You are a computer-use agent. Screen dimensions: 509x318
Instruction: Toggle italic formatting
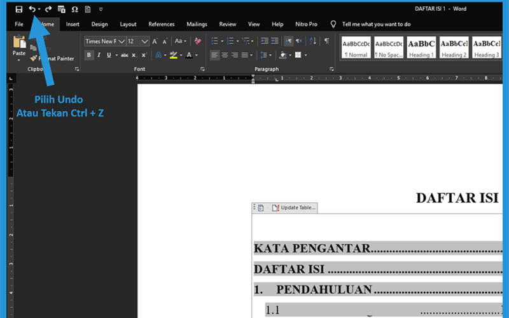[99, 55]
